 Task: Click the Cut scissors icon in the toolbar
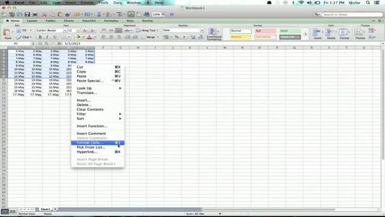click(44, 14)
